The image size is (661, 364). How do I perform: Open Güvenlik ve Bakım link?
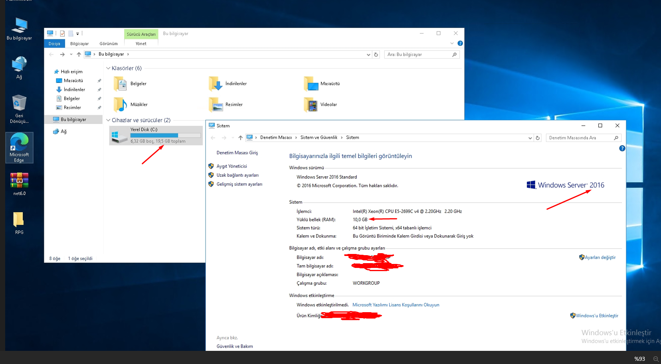coord(235,346)
